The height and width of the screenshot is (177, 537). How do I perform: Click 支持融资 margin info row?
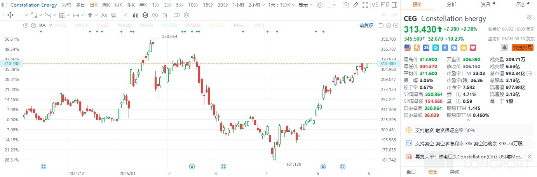469,130
